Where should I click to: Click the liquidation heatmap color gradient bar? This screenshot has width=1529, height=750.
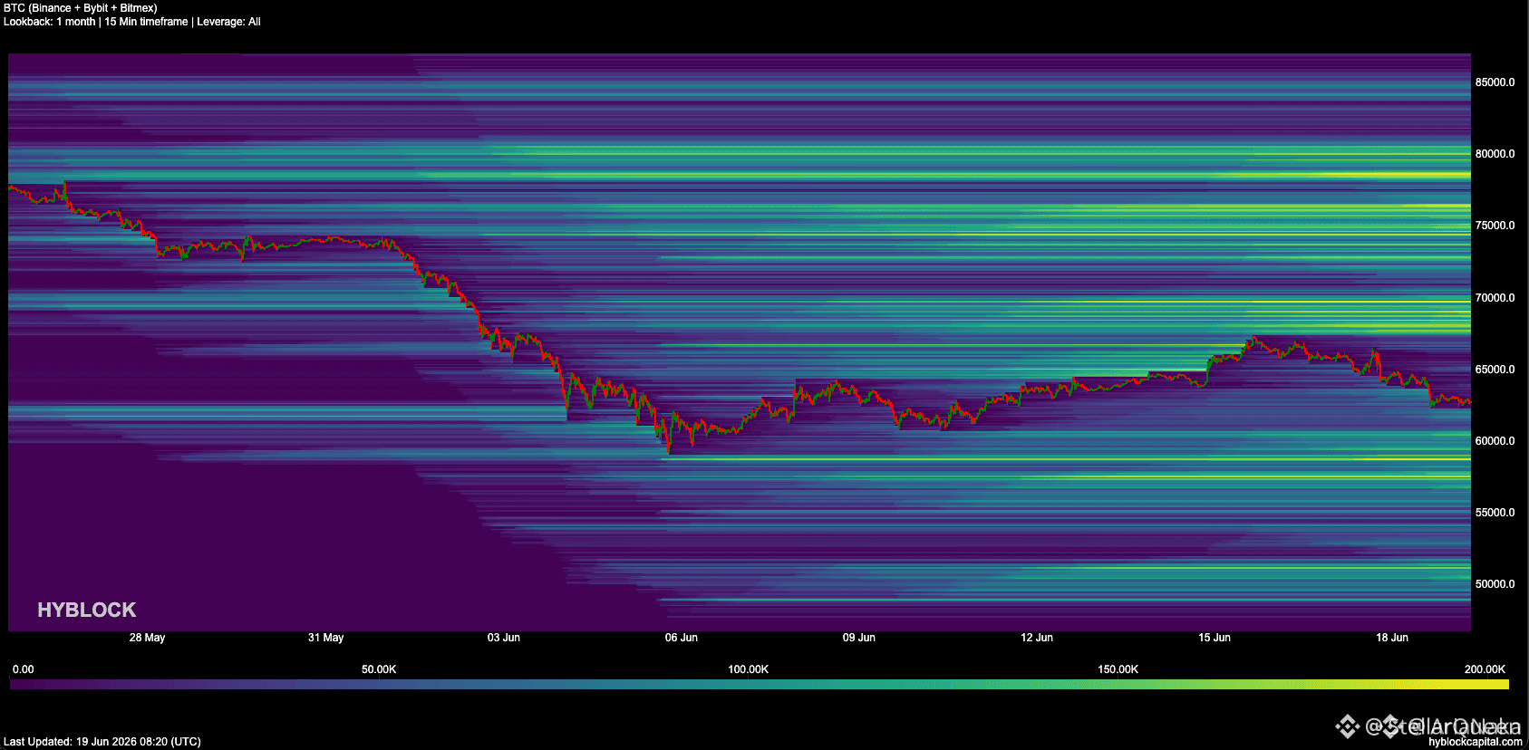point(760,685)
